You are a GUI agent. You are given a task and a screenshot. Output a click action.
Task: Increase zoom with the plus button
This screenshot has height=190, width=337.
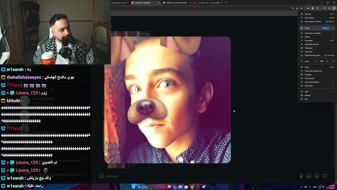[x=327, y=61]
